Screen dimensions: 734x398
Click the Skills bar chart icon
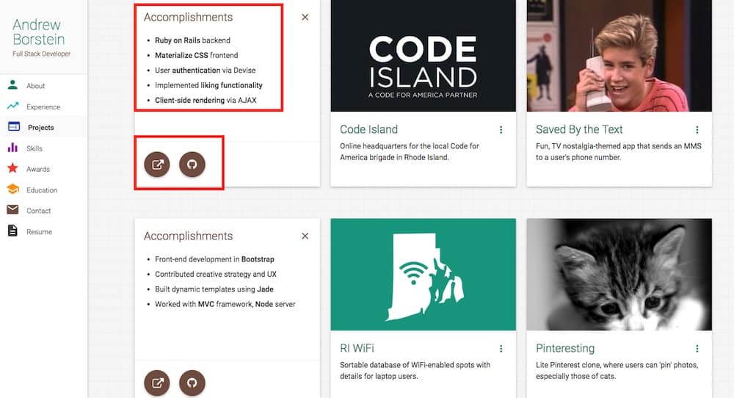tap(12, 148)
